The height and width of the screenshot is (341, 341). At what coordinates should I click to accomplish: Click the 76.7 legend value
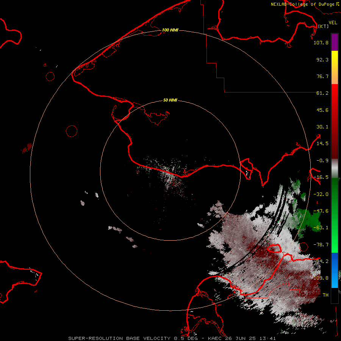point(322,76)
